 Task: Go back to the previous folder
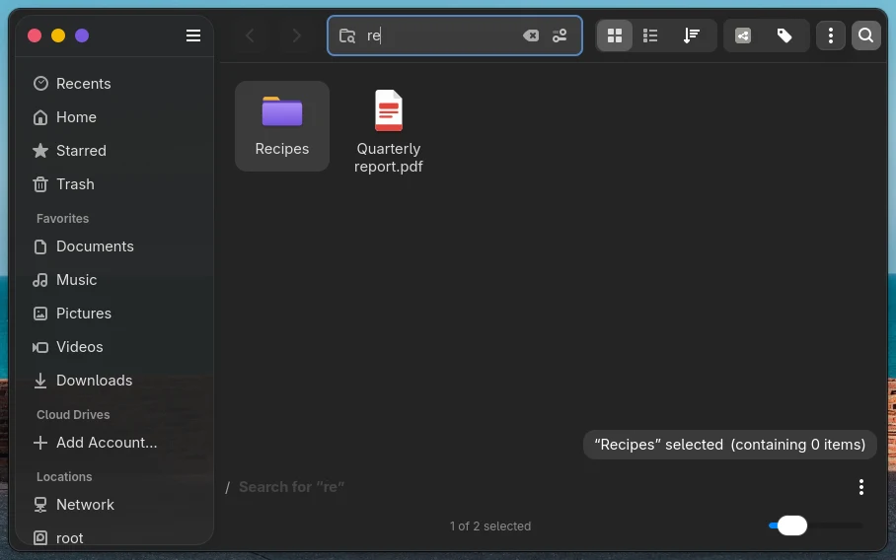click(250, 35)
